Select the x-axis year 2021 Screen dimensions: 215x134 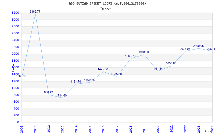tap(171, 129)
